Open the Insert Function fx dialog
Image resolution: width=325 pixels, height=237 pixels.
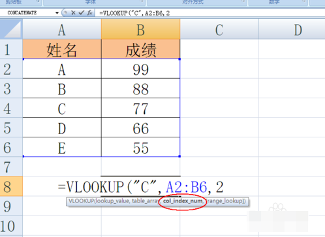89,13
